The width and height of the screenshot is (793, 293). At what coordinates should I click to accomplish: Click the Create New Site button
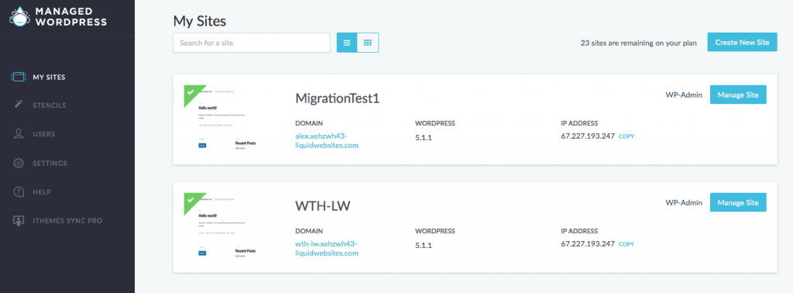742,43
